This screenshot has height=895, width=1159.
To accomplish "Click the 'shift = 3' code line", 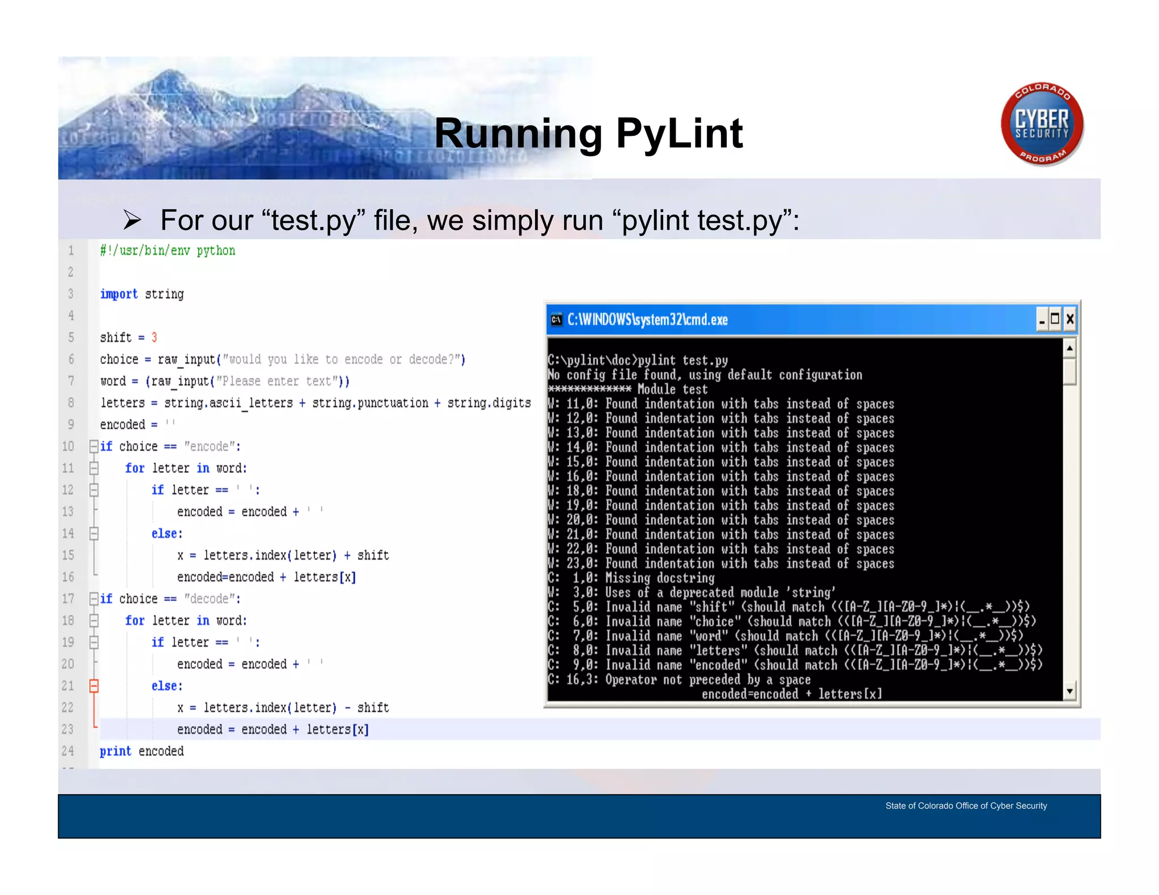I will [128, 338].
